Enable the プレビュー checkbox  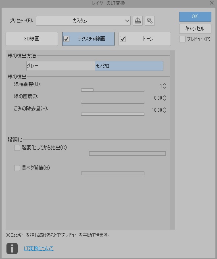pos(182,39)
